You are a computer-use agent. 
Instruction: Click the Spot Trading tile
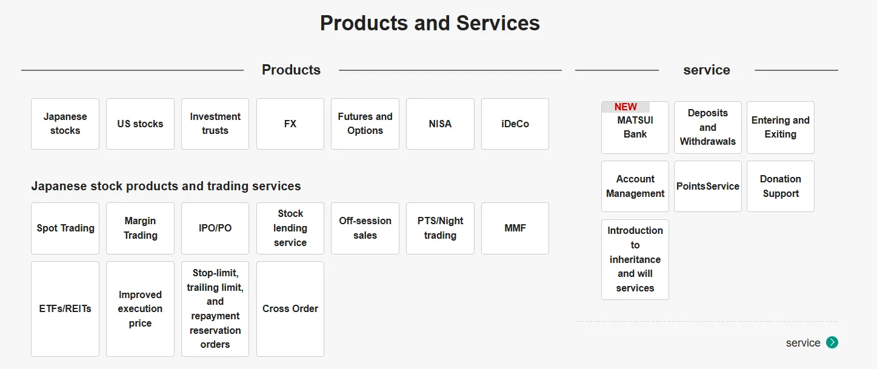pos(65,228)
